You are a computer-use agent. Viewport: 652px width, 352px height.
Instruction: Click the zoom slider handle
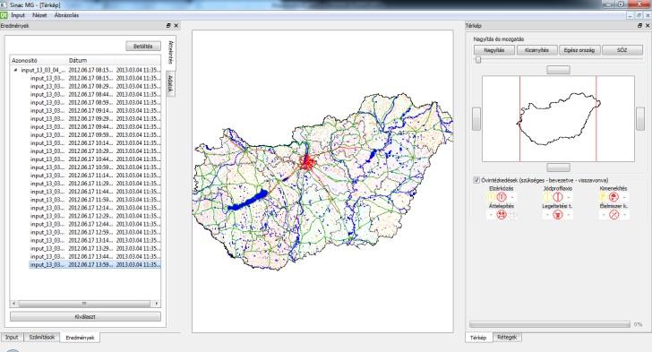[x=478, y=60]
